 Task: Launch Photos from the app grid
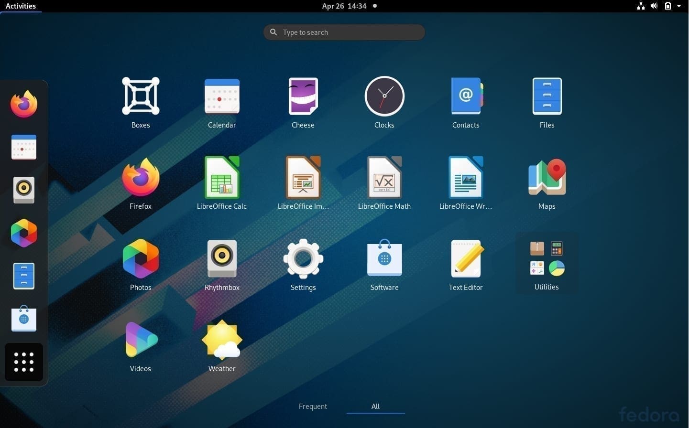[141, 258]
